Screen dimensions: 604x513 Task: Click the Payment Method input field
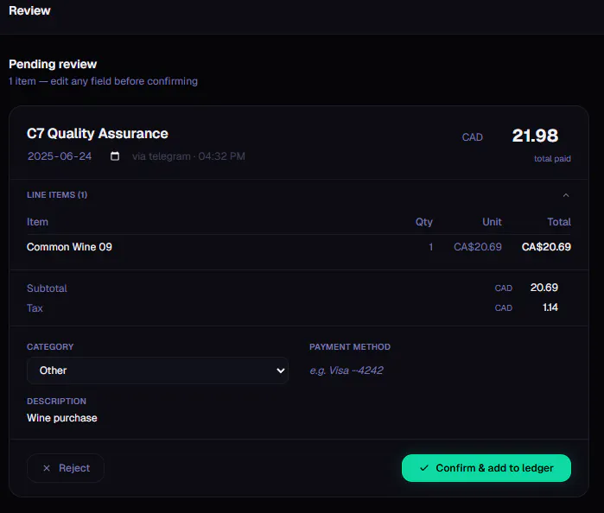(x=440, y=370)
